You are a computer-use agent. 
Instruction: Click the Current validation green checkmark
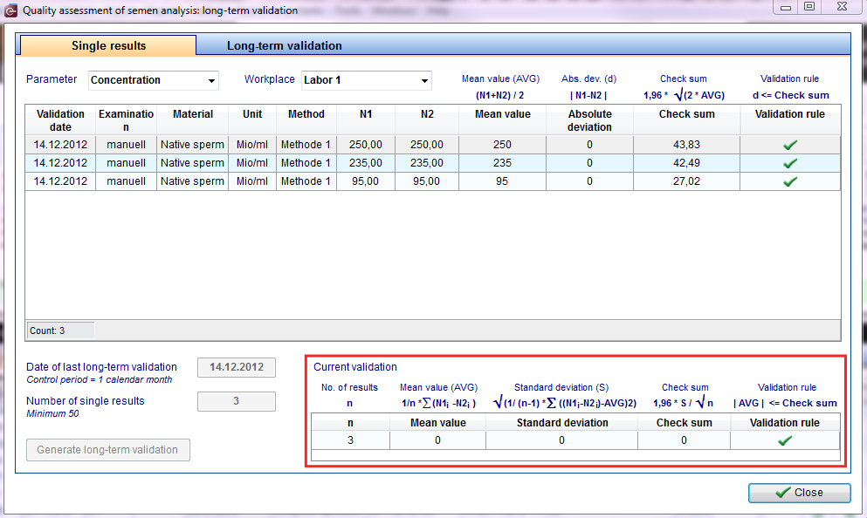(x=785, y=440)
